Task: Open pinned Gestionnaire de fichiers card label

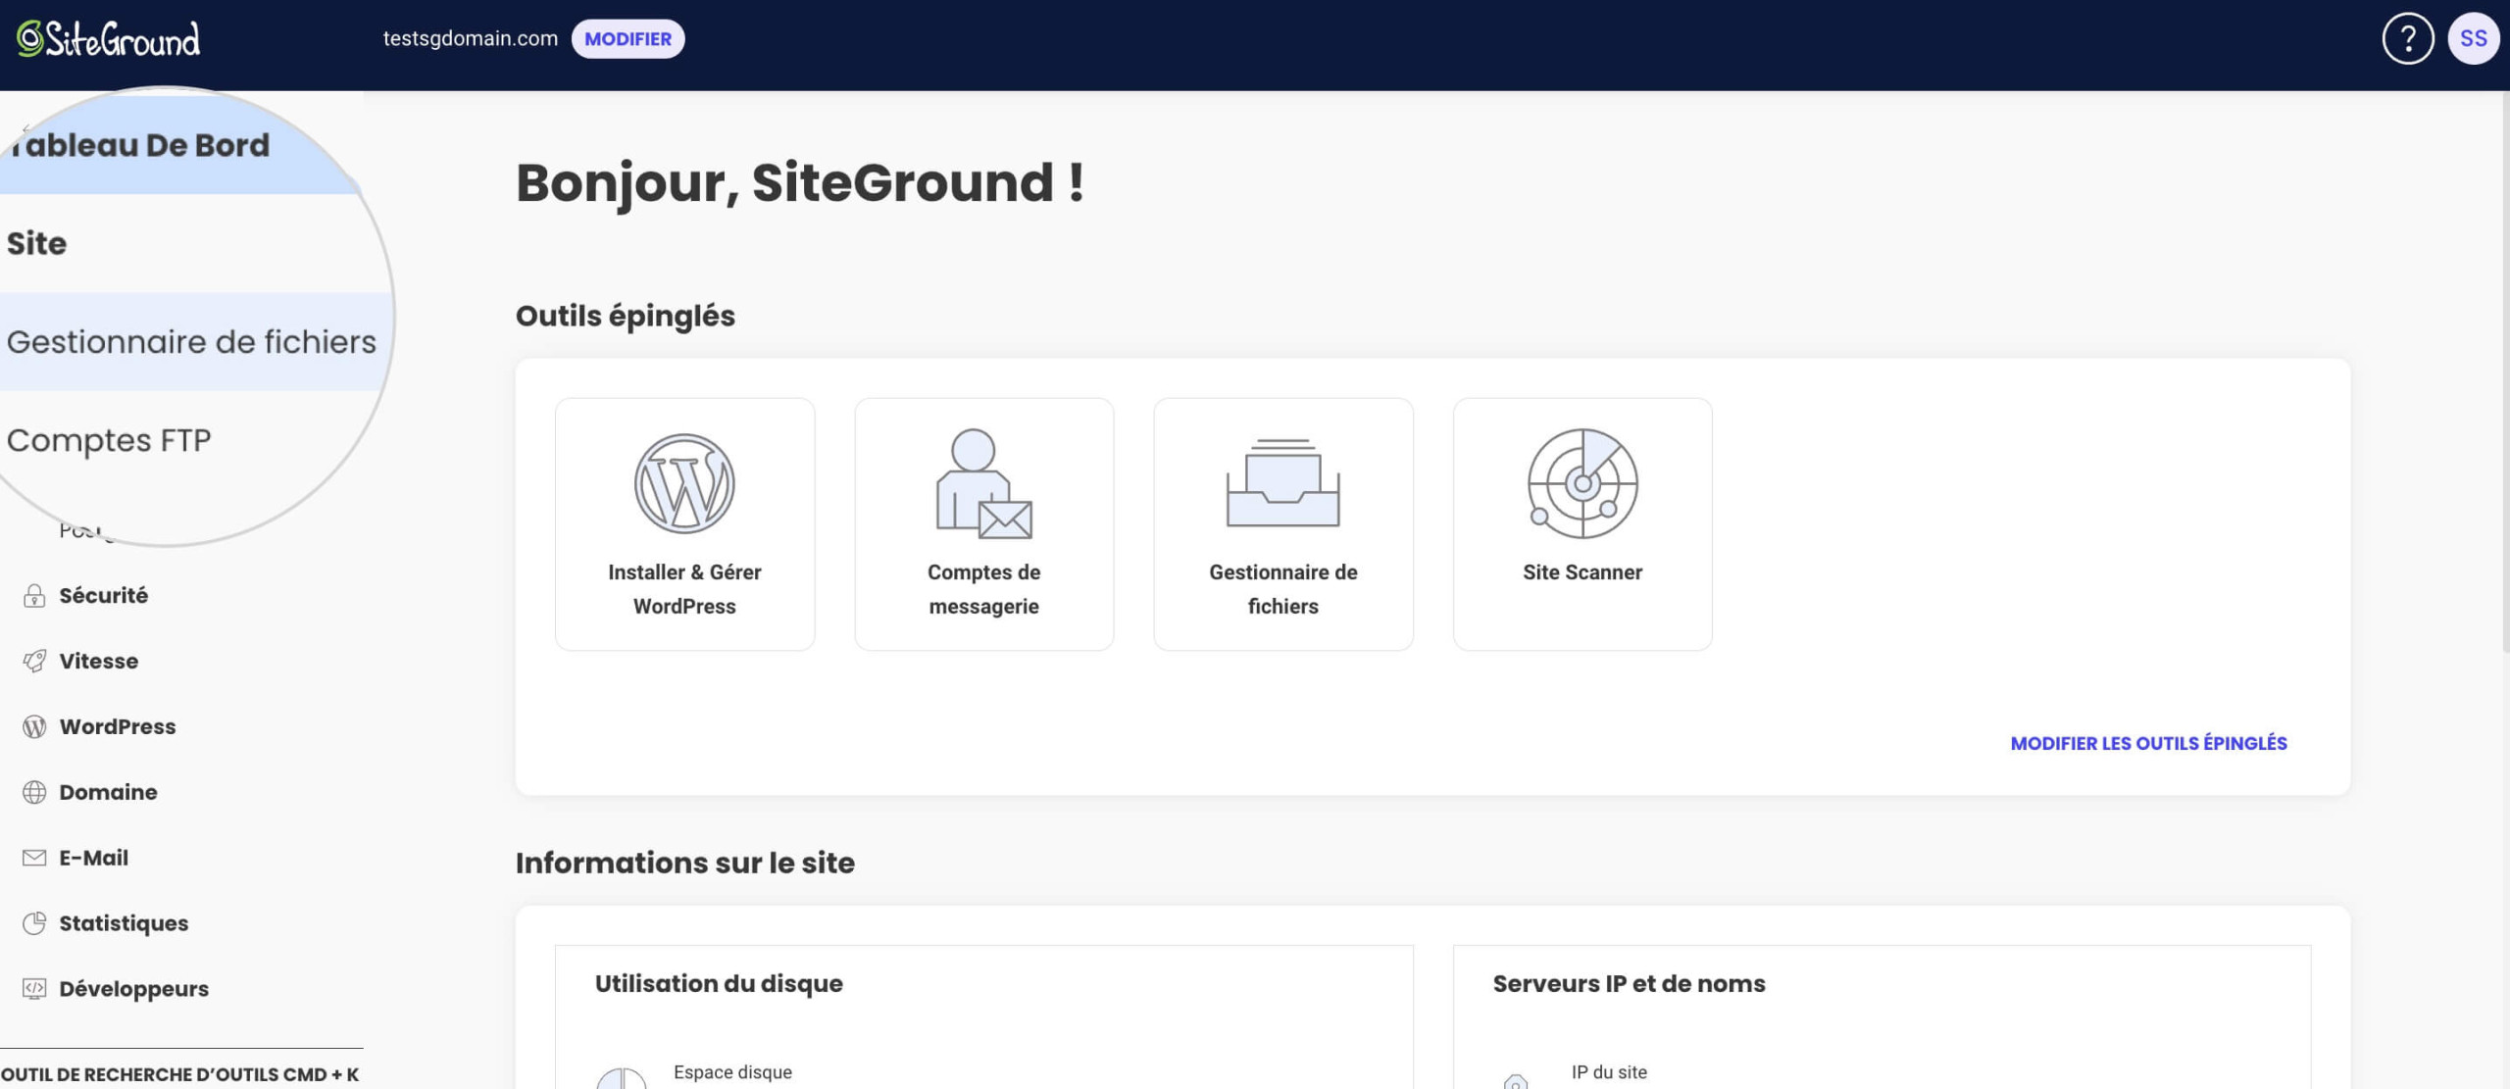Action: (1282, 589)
